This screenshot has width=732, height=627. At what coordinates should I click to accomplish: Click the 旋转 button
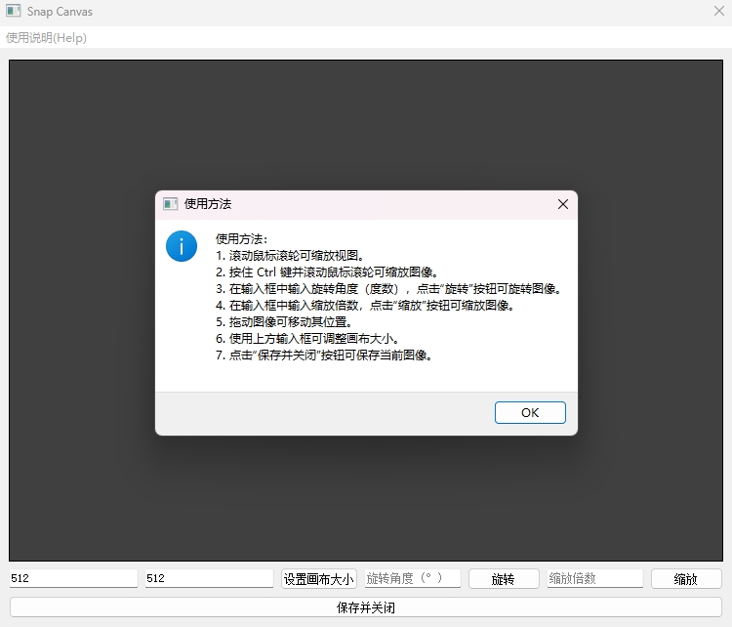(x=504, y=579)
